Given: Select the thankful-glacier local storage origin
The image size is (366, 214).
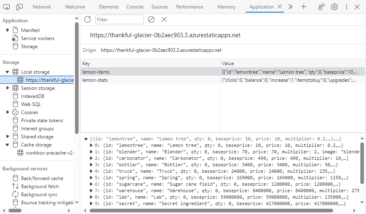Looking at the screenshot, I should pyautogui.click(x=37, y=80).
